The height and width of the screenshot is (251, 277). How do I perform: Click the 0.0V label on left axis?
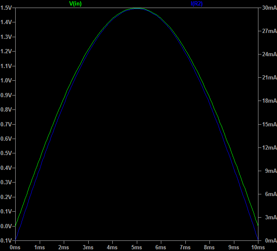pyautogui.click(x=5, y=226)
